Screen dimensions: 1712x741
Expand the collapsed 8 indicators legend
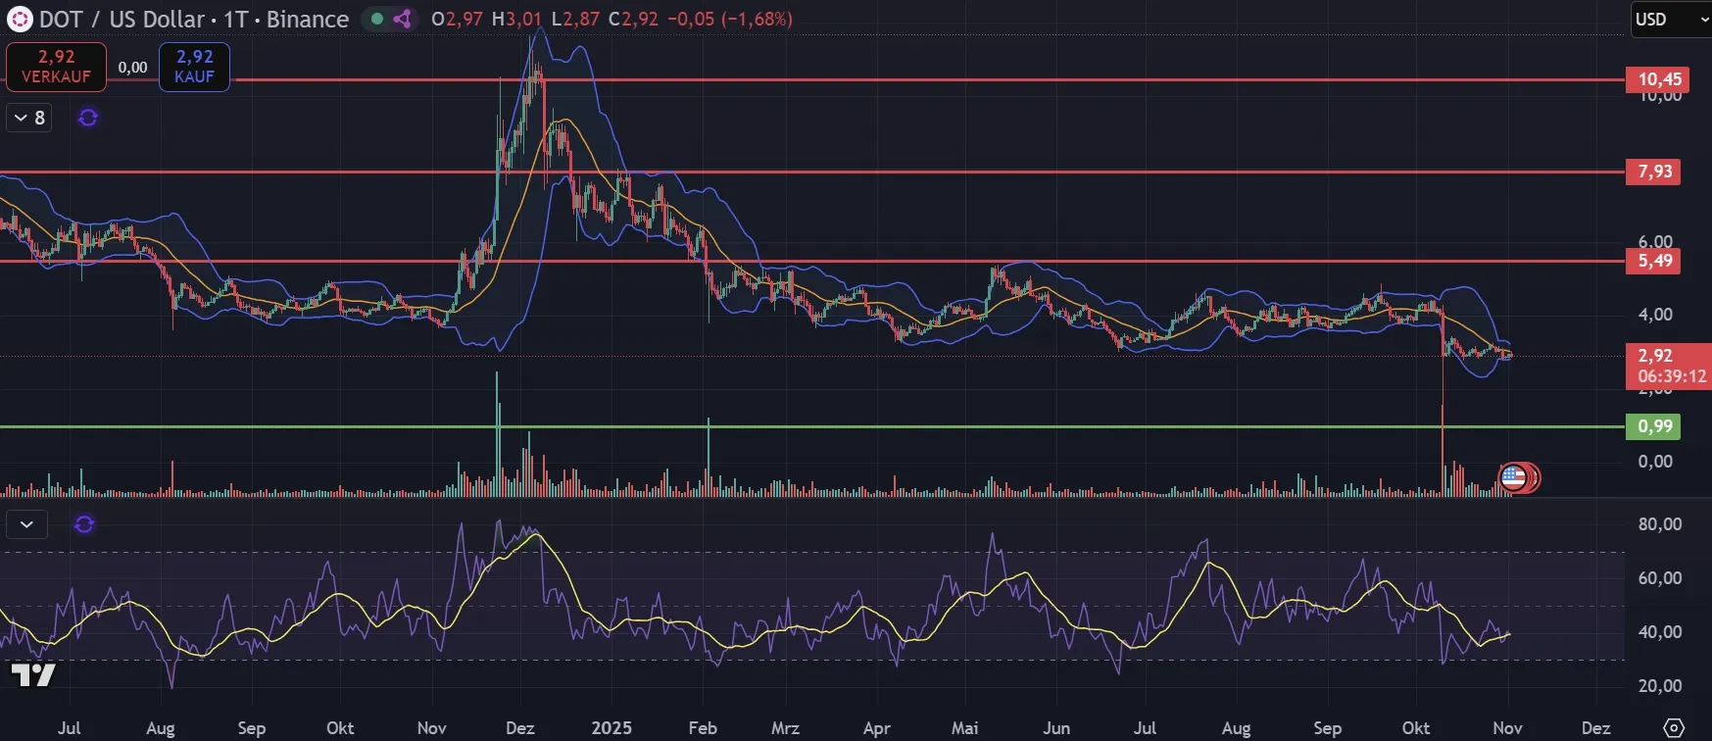(28, 118)
